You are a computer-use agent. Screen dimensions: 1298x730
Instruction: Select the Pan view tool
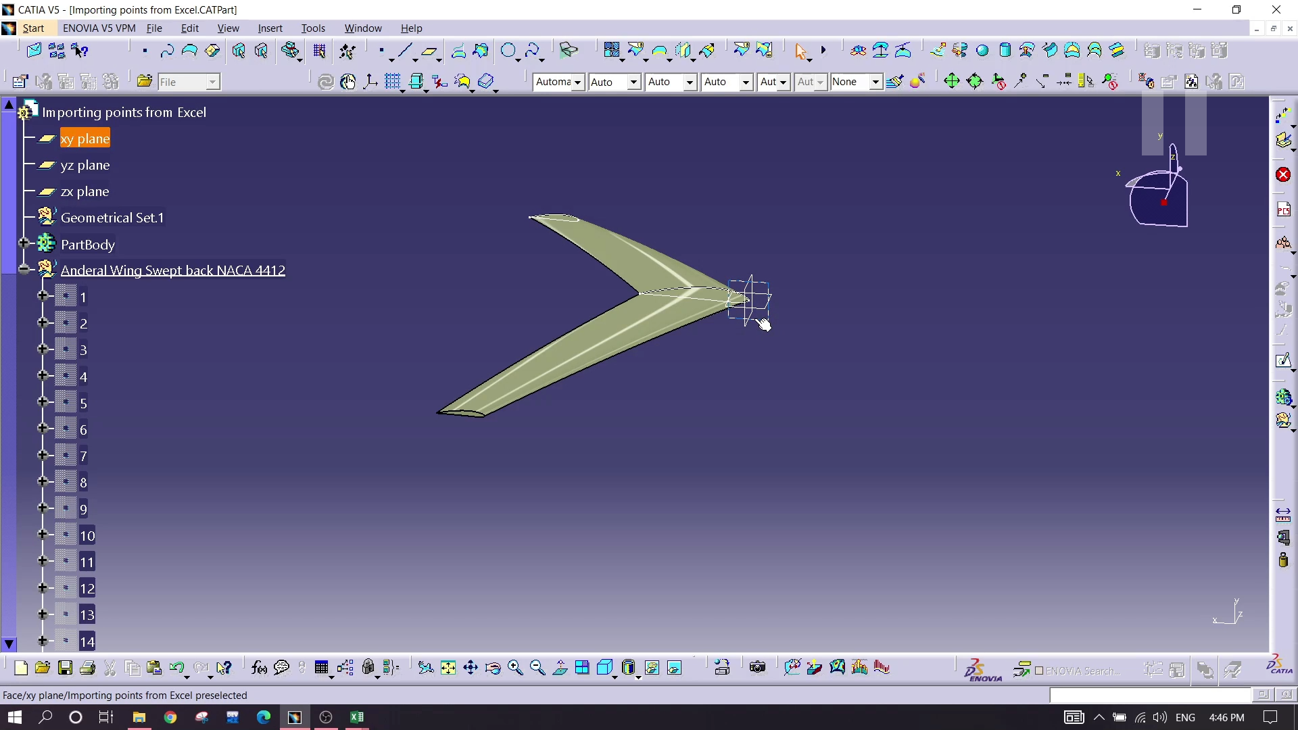[x=471, y=668]
